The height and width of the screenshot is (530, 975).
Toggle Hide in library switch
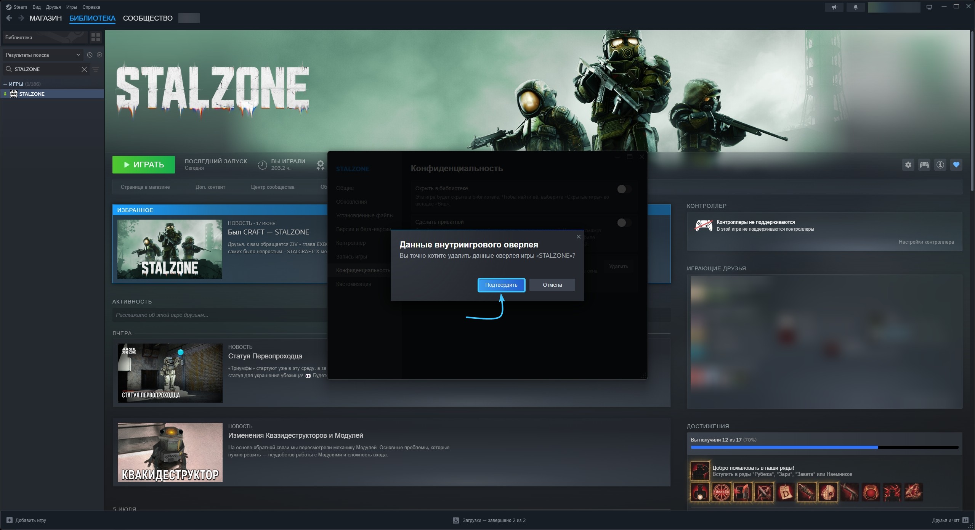pos(624,189)
